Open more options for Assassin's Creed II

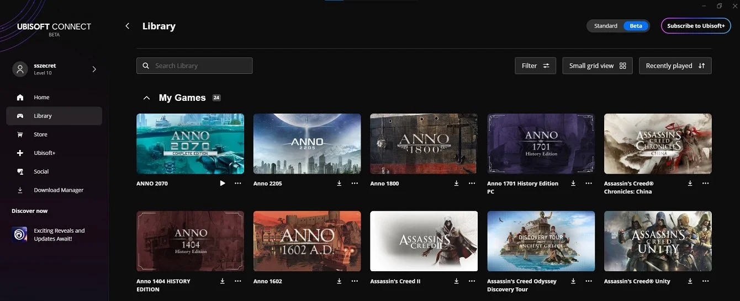pyautogui.click(x=472, y=281)
